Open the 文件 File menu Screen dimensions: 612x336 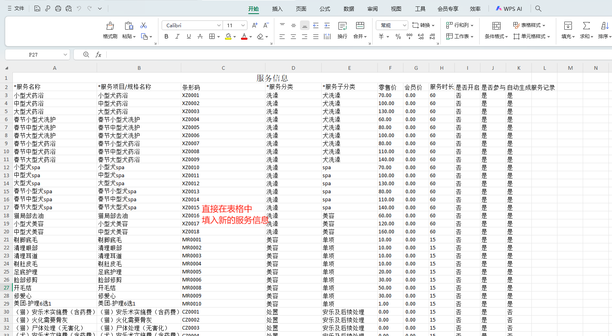[16, 8]
